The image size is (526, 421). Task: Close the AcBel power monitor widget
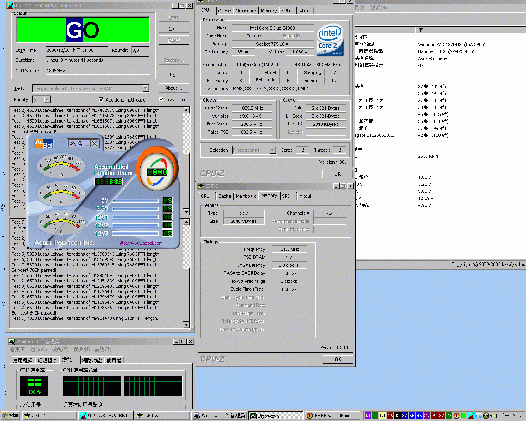(95, 143)
